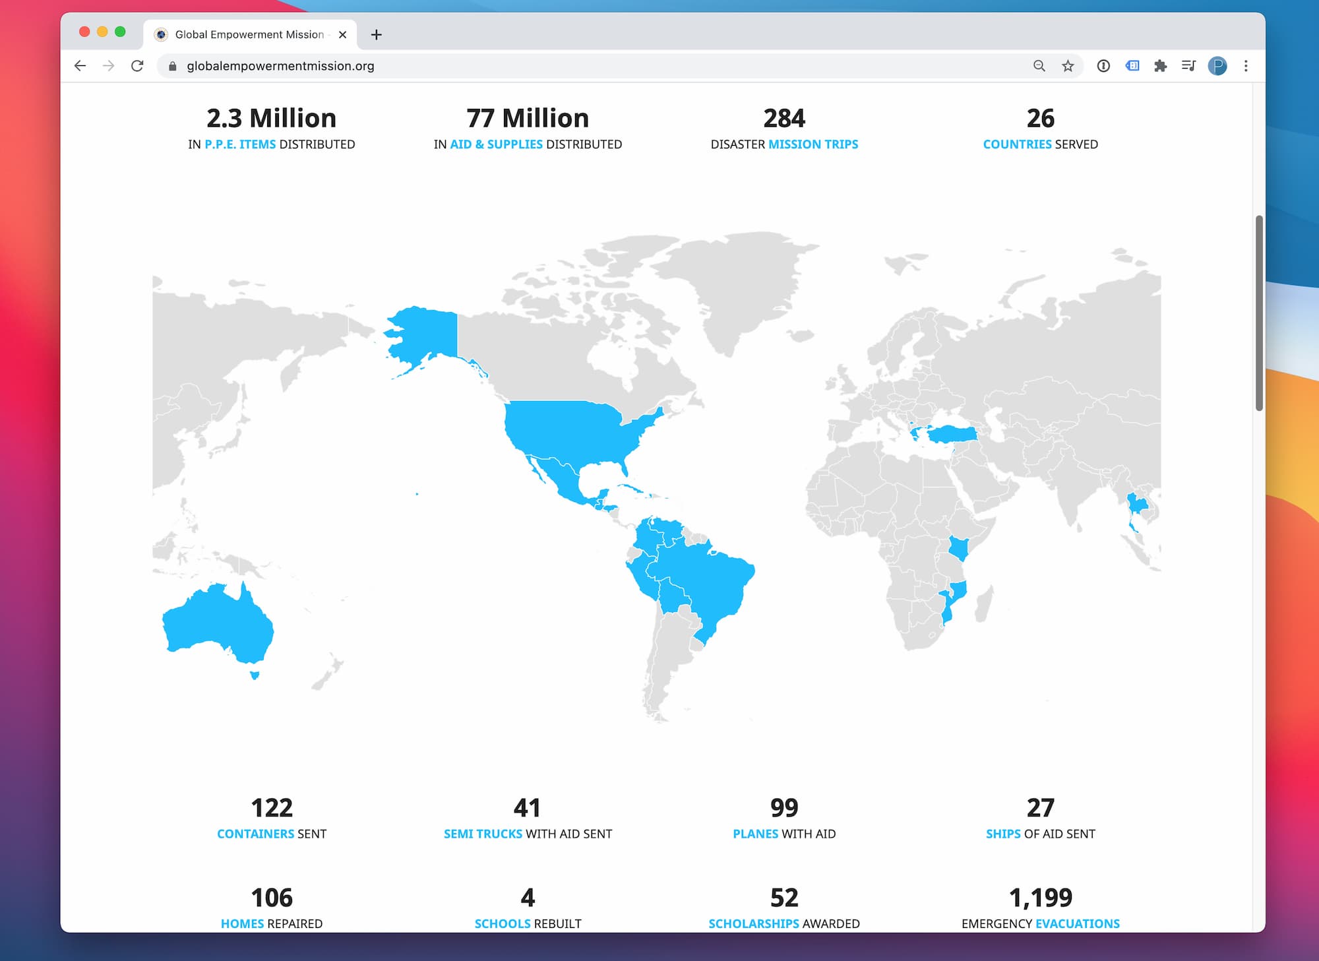Click the blue profile avatar icon

(x=1217, y=66)
